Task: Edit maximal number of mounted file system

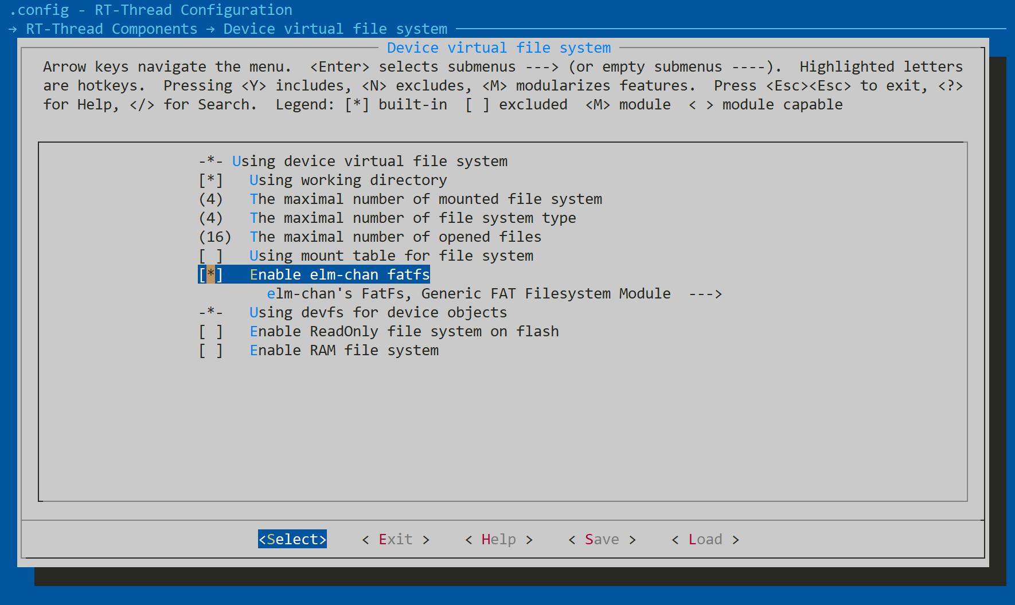Action: (210, 199)
